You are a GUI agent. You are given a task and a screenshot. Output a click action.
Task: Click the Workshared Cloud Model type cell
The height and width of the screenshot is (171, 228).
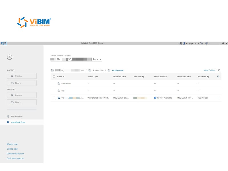[98, 98]
